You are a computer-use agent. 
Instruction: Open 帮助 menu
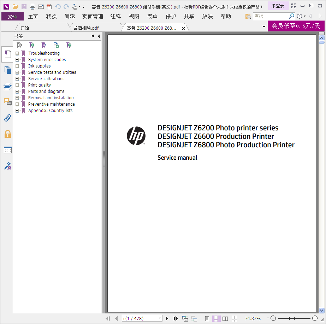(x=226, y=16)
